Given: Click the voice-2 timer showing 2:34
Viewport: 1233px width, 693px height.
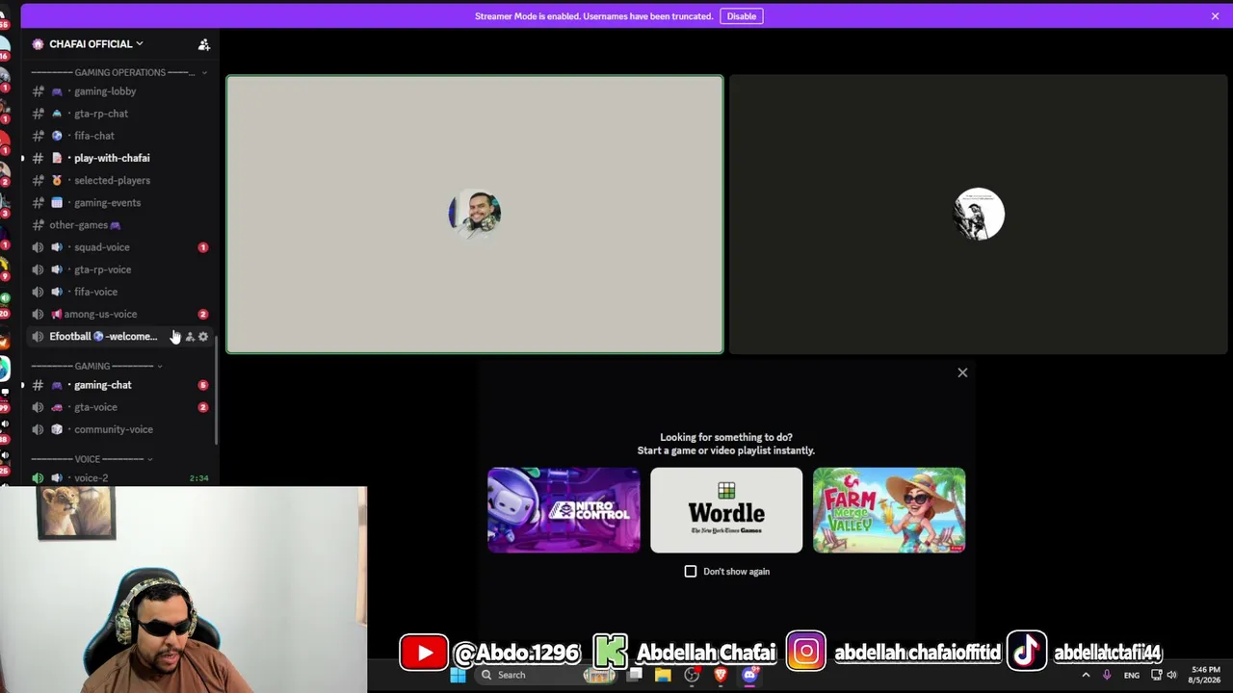Looking at the screenshot, I should (x=199, y=478).
